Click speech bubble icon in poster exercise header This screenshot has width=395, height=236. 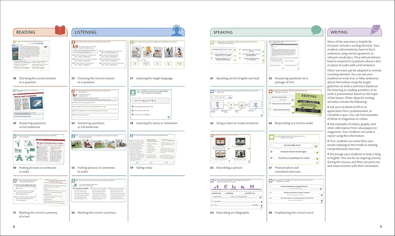click(x=271, y=91)
